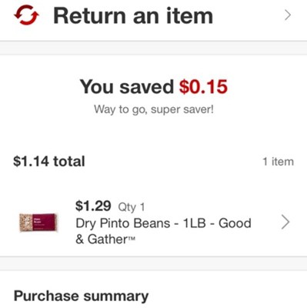This screenshot has width=307, height=308.
Task: Tap the 1 item count label
Action: (x=279, y=162)
